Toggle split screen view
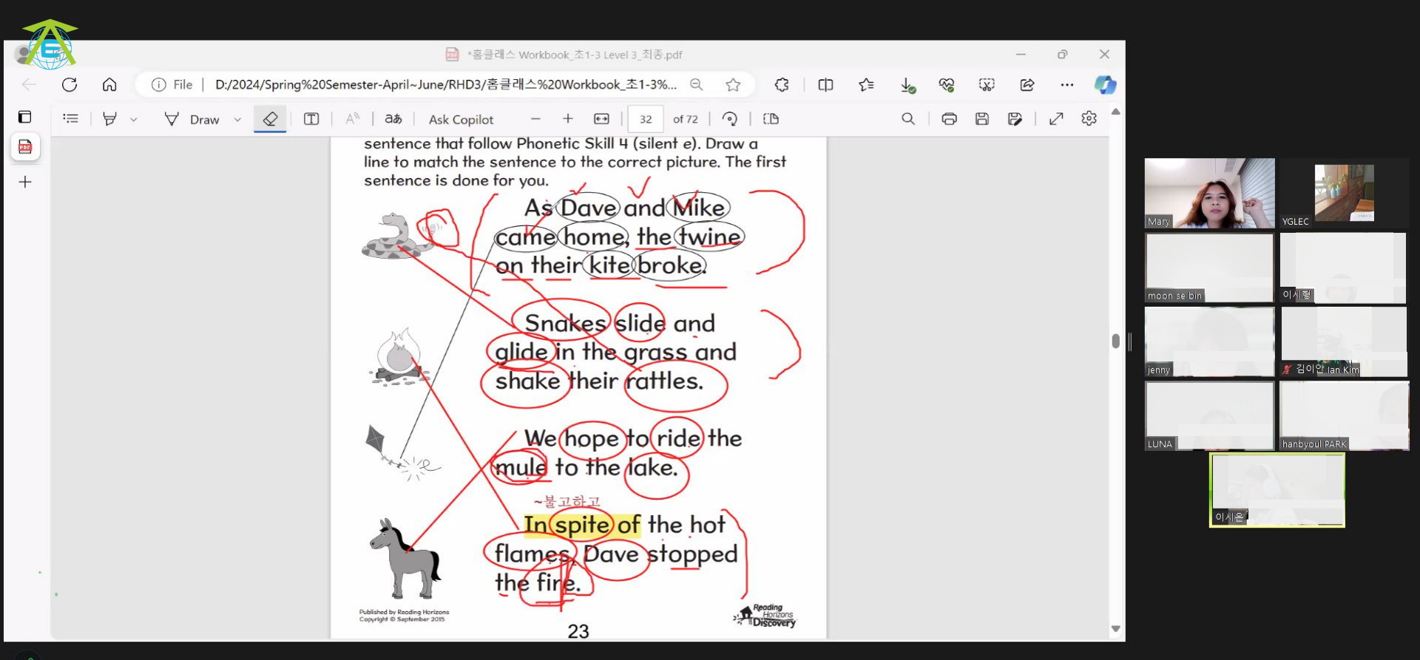Image resolution: width=1420 pixels, height=660 pixels. point(825,84)
